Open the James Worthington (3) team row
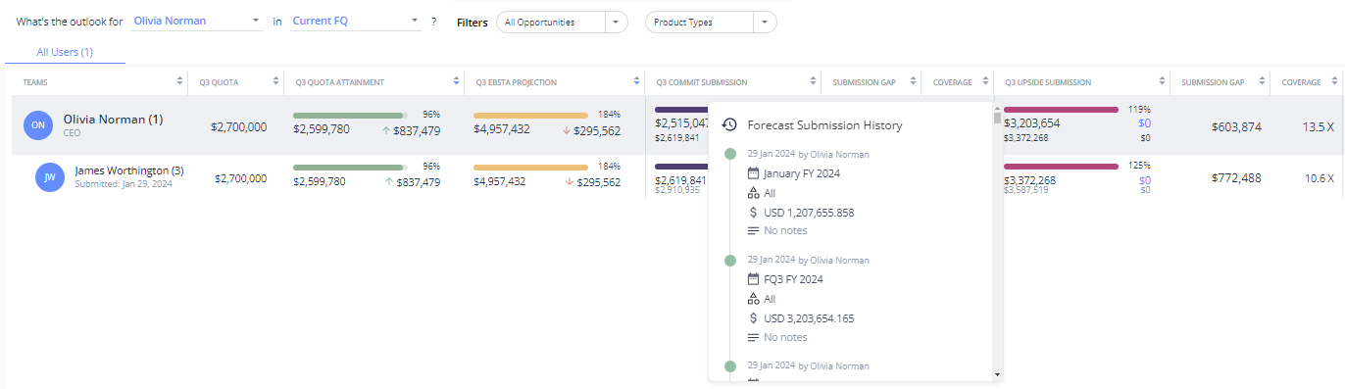 [129, 170]
